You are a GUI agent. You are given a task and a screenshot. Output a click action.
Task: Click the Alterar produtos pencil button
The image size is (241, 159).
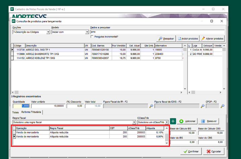212,39
